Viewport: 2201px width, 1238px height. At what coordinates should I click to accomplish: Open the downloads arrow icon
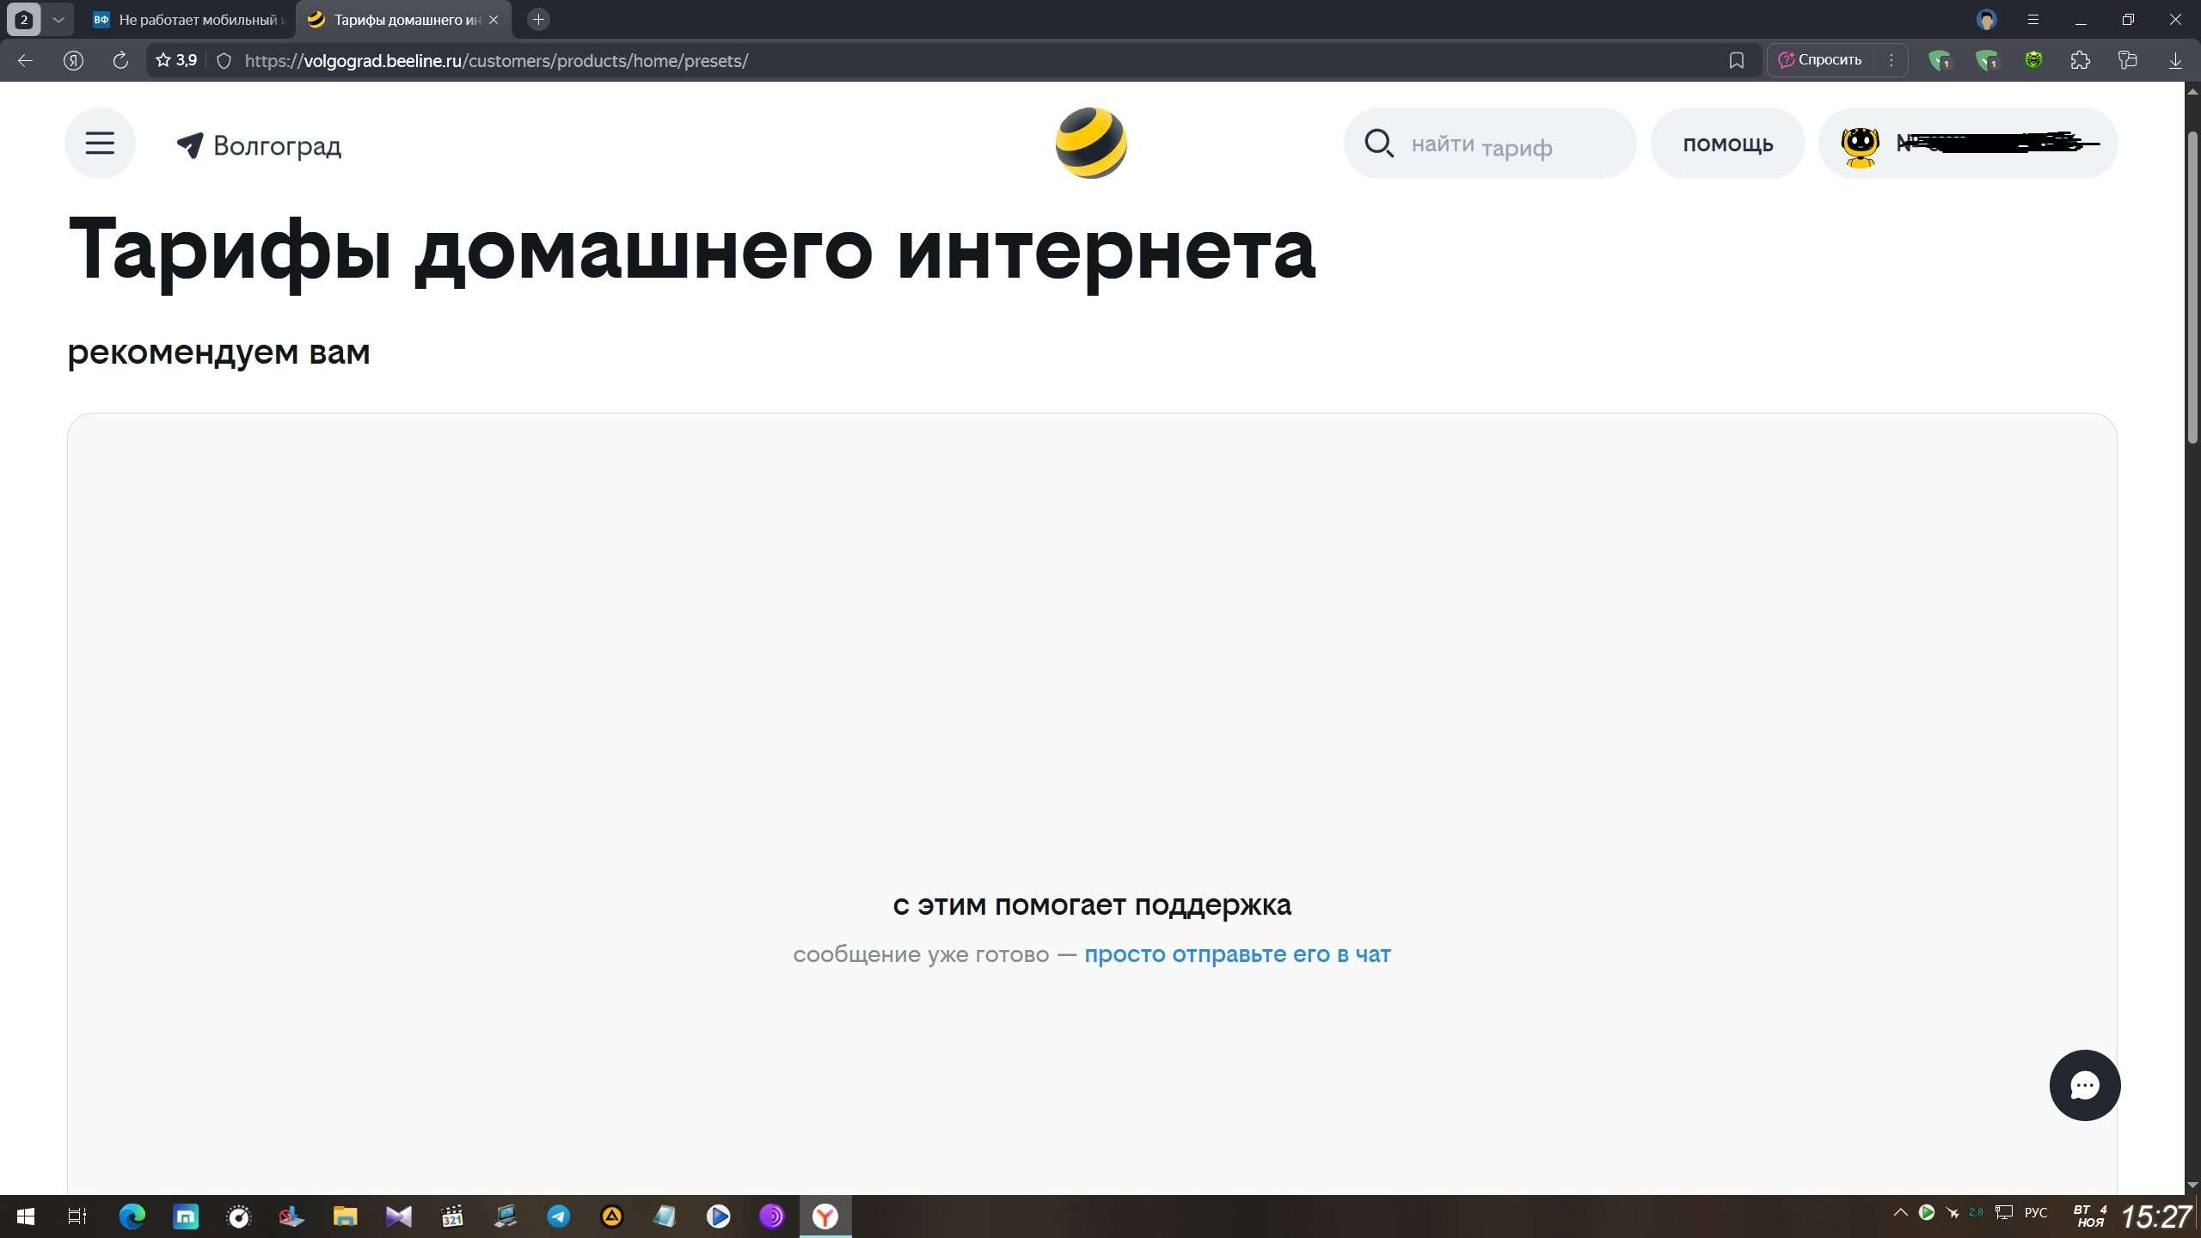point(2174,60)
